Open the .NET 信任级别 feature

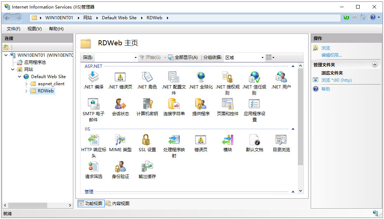254,83
